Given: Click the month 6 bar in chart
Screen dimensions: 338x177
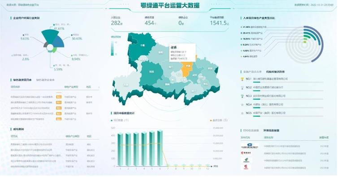Looking at the screenshot, I should [160, 148].
